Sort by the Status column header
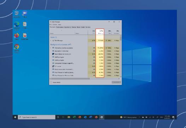186x128 pixels. coord(81,32)
